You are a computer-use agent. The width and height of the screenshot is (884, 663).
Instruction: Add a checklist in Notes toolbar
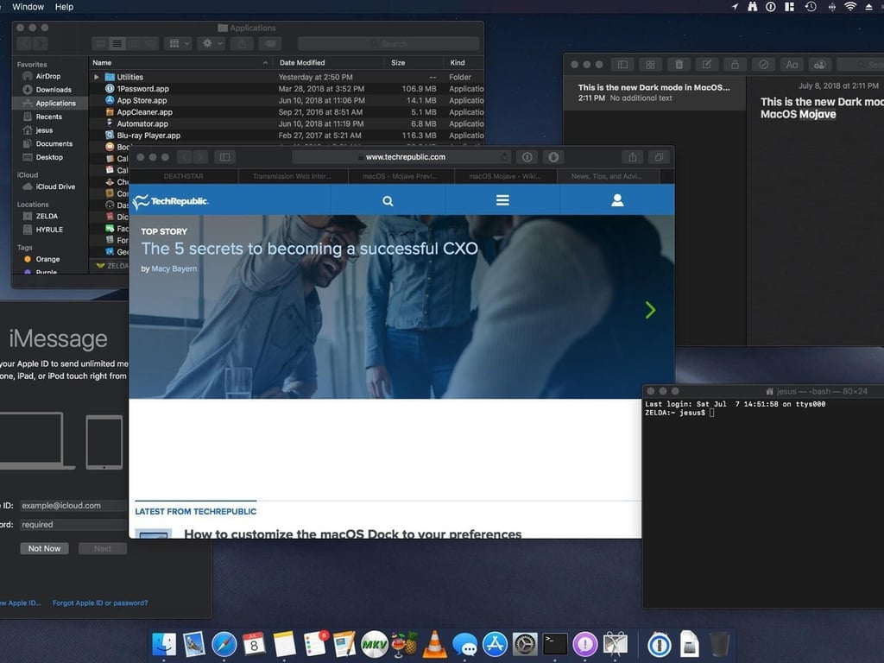pos(763,65)
